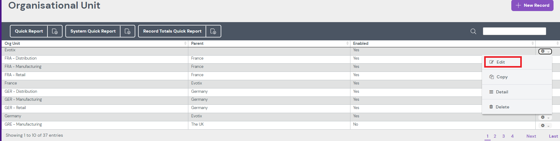Choose Delete from the row menu

[x=502, y=107]
